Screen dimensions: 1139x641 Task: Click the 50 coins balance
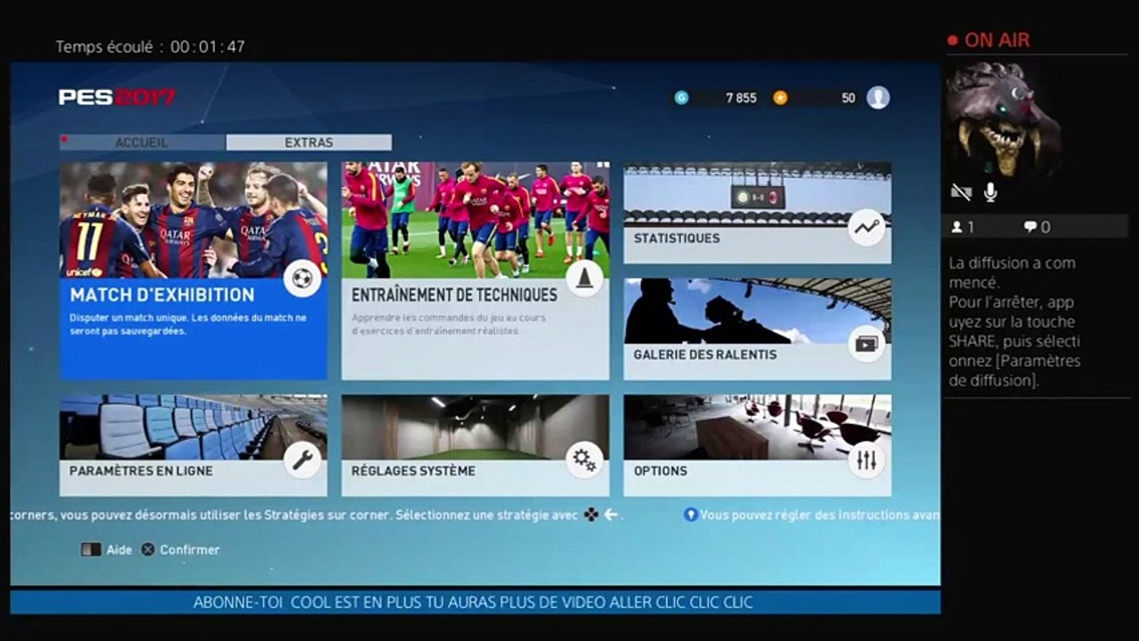pos(848,98)
